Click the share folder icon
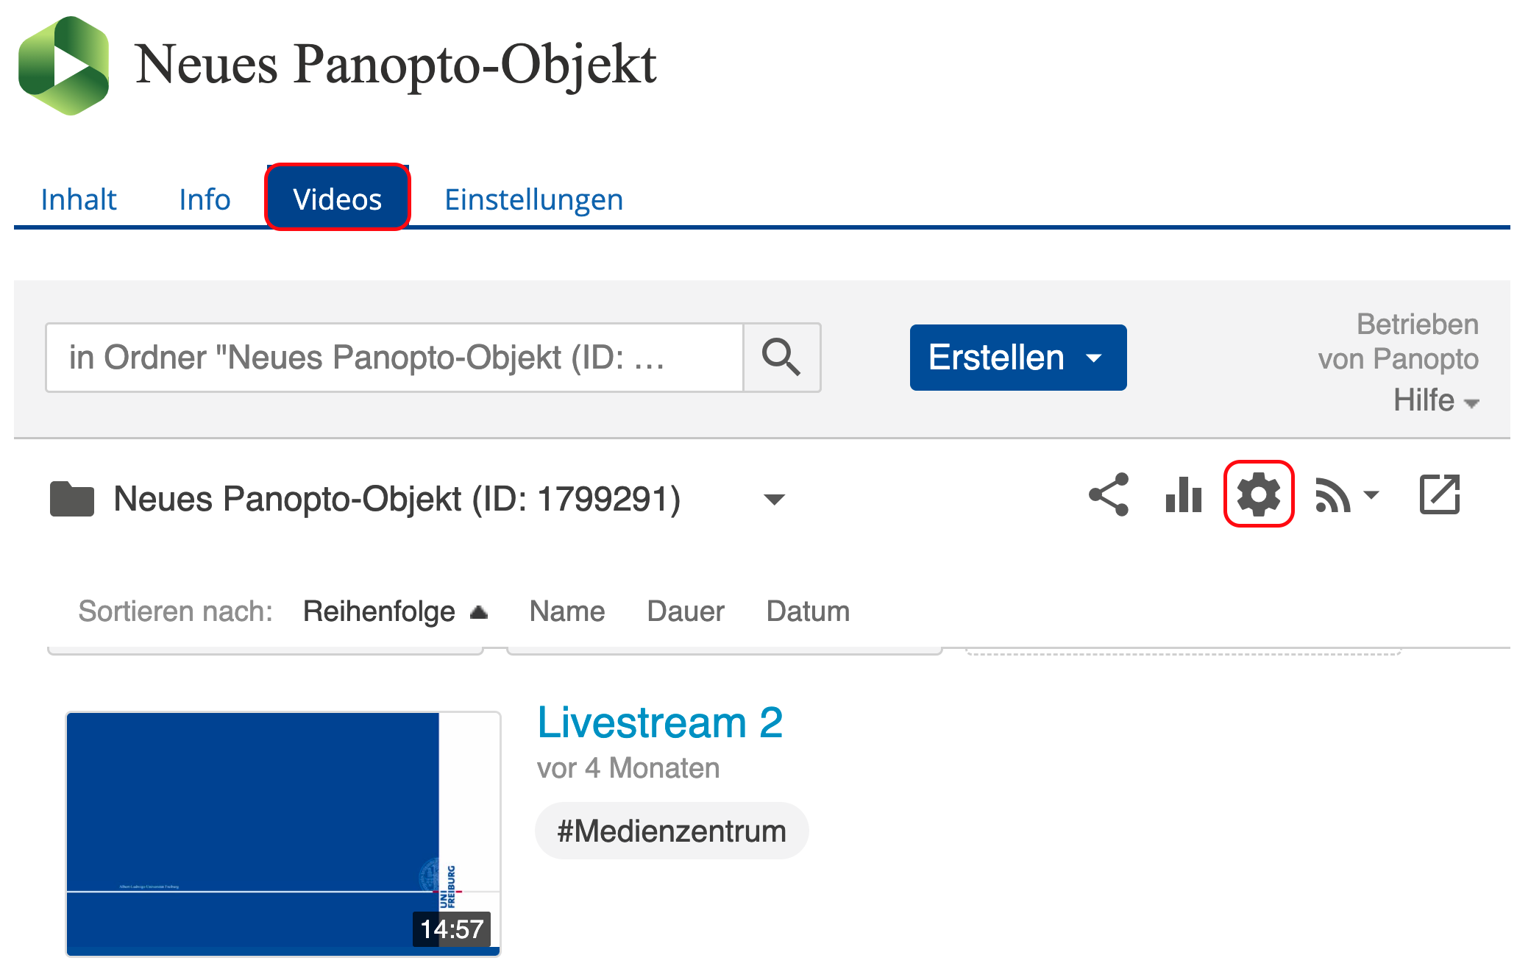The width and height of the screenshot is (1517, 969). 1109,494
